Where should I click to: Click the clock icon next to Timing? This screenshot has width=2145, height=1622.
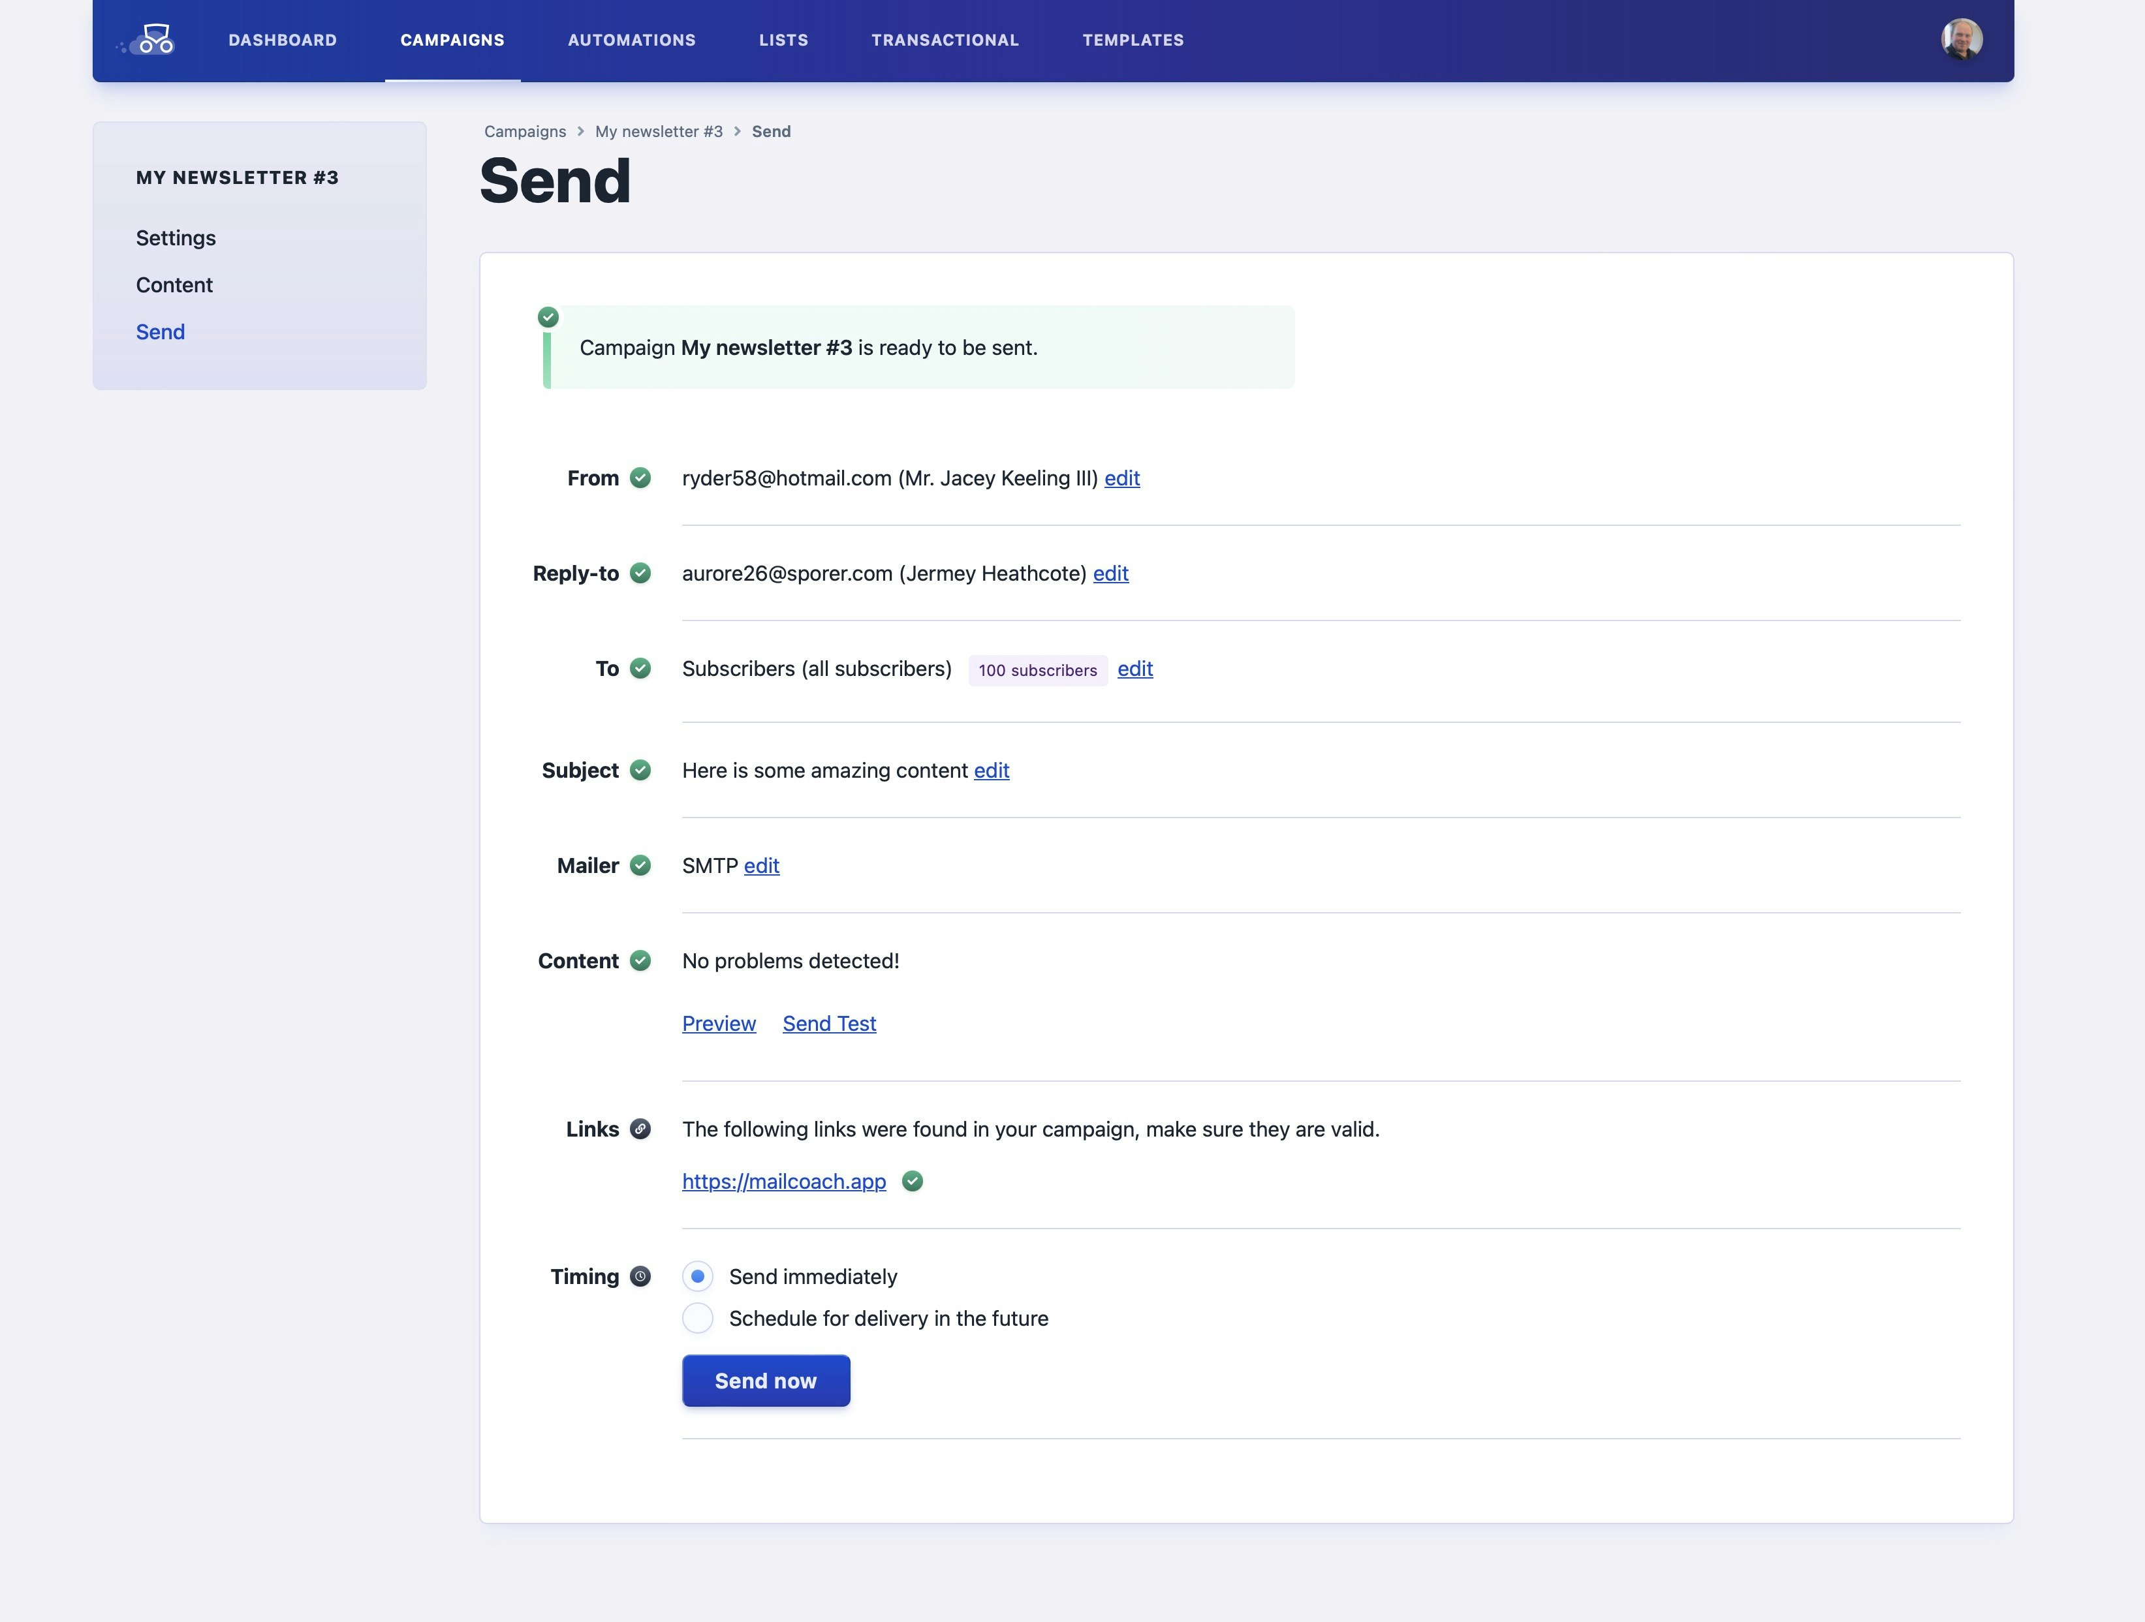(x=640, y=1277)
